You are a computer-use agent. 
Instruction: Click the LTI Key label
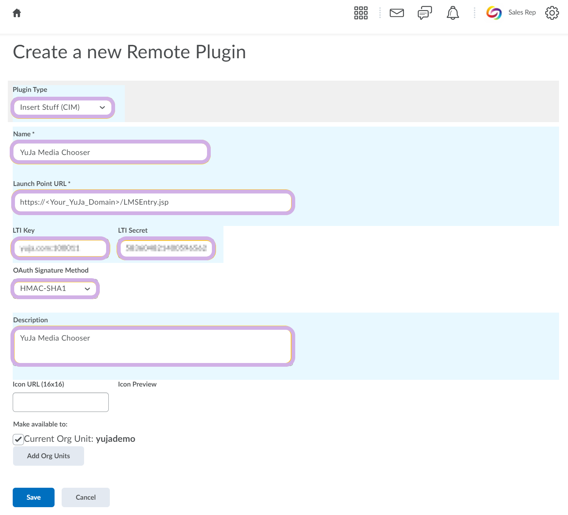pos(24,230)
